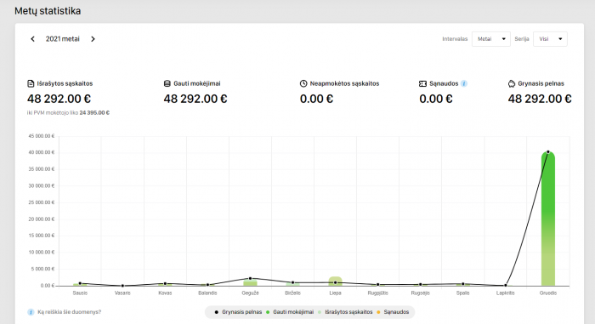
Task: Click the Išrašytos sąskaitos total 48 292.00 €
Action: coord(59,99)
